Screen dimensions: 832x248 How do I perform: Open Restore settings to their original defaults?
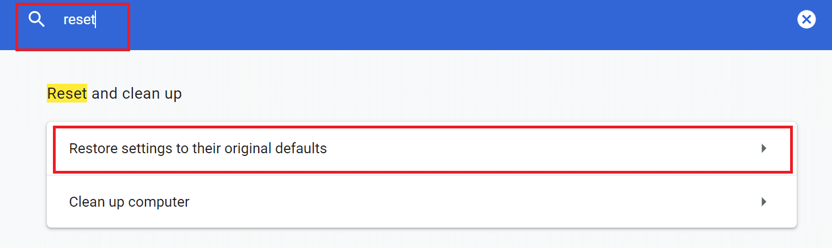tap(197, 148)
